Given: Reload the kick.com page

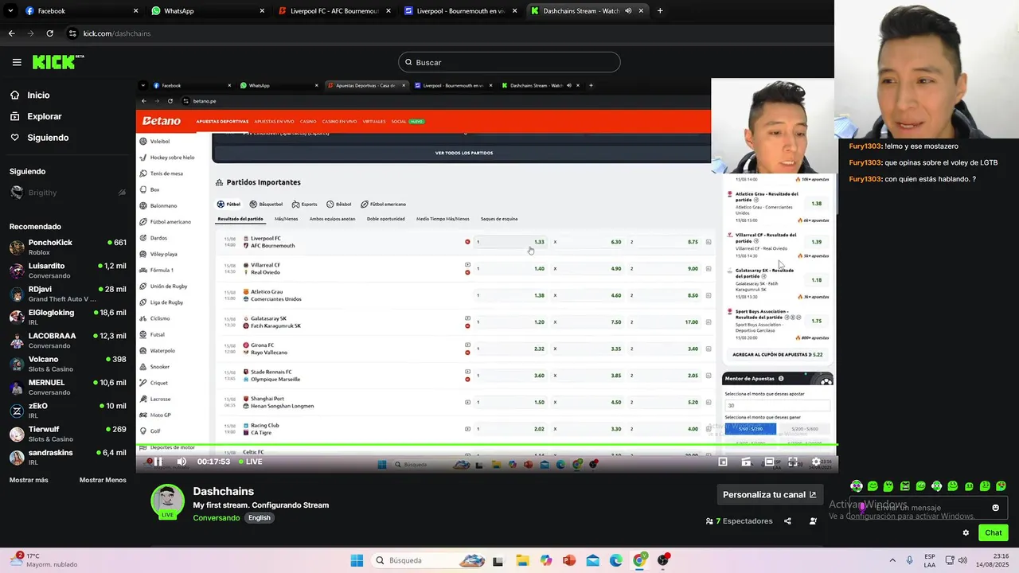Looking at the screenshot, I should pyautogui.click(x=49, y=33).
